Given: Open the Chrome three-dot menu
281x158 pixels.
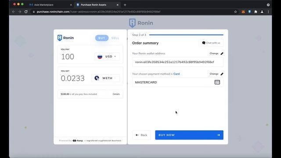Looking at the screenshot, I should pyautogui.click(x=268, y=12).
